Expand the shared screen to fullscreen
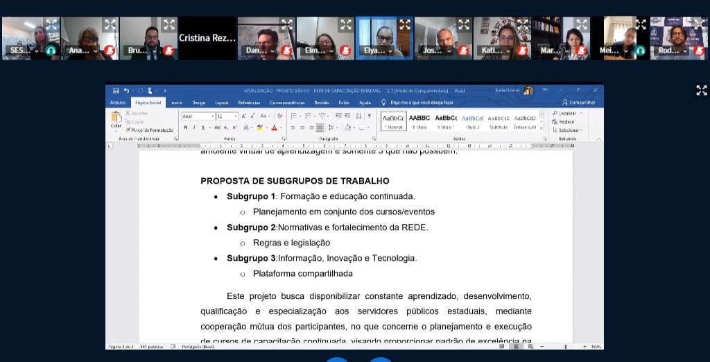This screenshot has width=710, height=362. click(x=701, y=91)
